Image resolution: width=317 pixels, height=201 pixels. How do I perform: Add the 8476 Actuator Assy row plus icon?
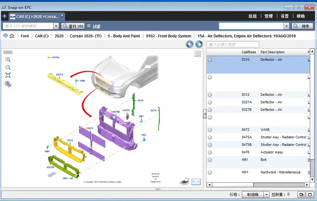pyautogui.click(x=210, y=152)
